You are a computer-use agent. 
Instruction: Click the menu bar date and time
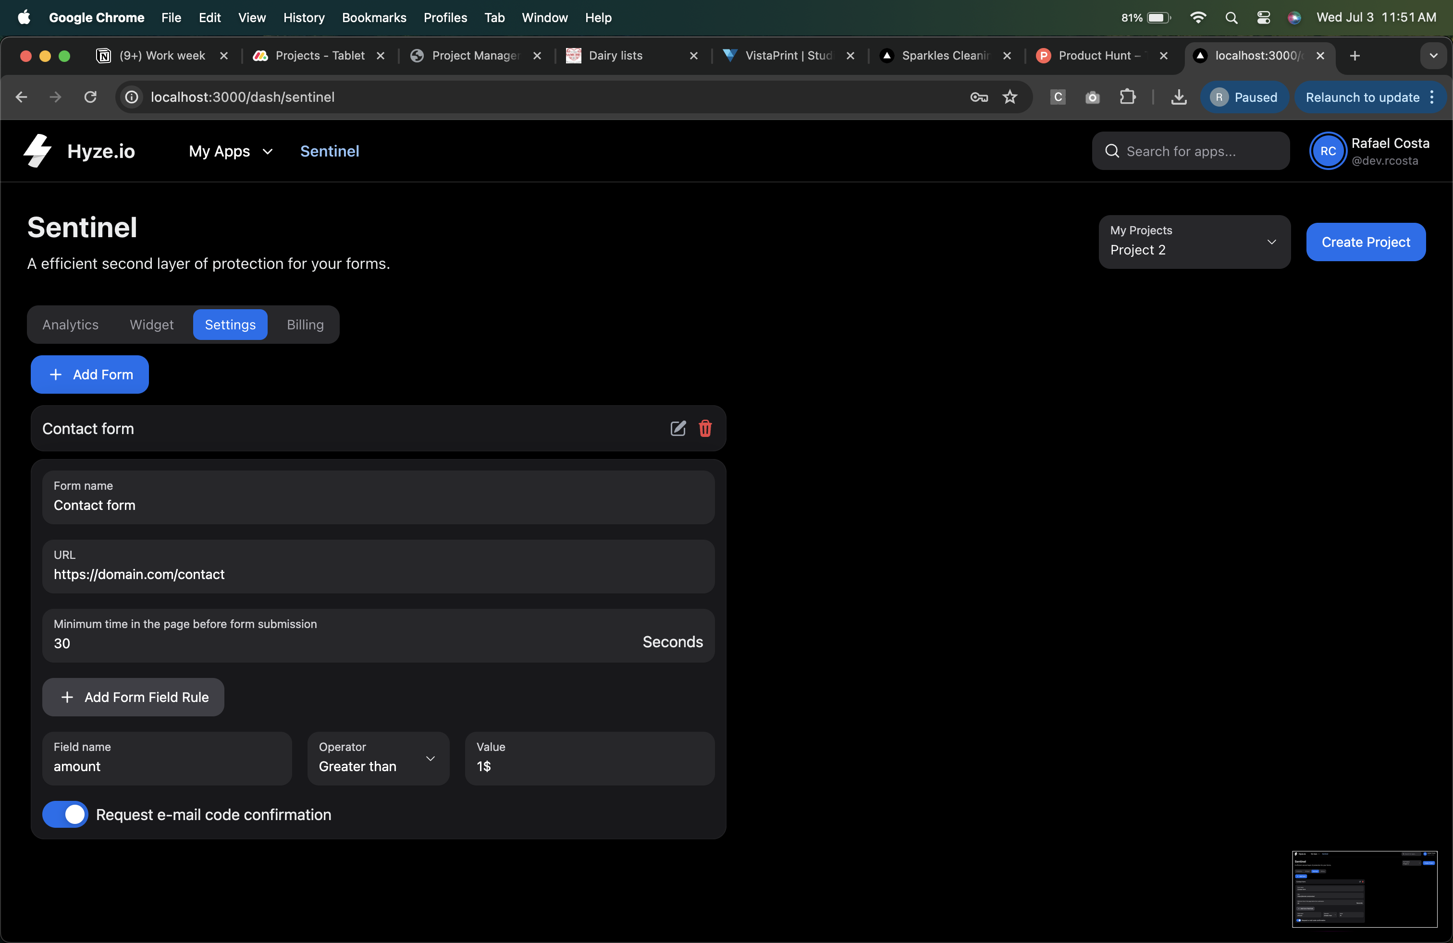[x=1376, y=18]
